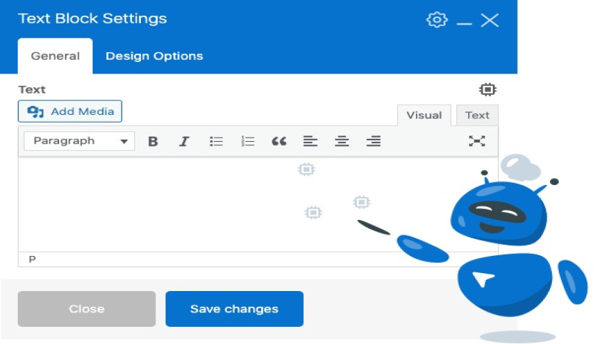The image size is (616, 344).
Task: Toggle bold formatting
Action: coord(153,142)
